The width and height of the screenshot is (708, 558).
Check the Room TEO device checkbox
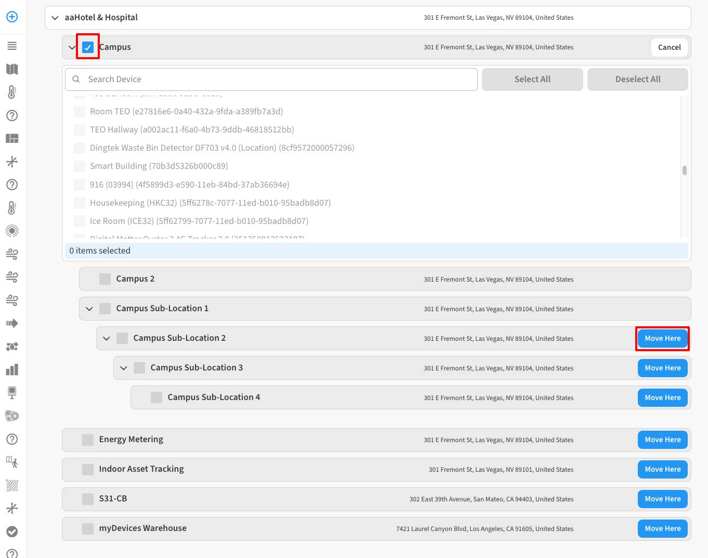[80, 111]
